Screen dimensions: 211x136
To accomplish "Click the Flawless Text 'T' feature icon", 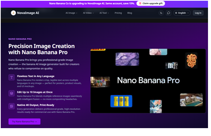I will [12, 77].
